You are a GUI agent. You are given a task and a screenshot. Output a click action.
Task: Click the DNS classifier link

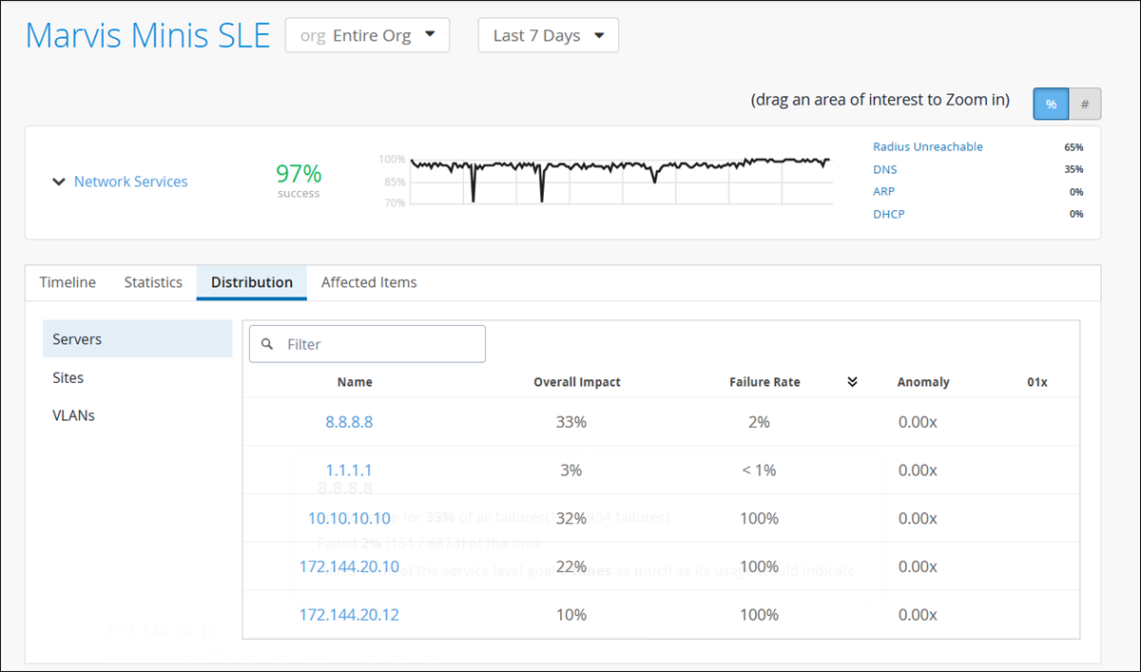click(x=884, y=169)
